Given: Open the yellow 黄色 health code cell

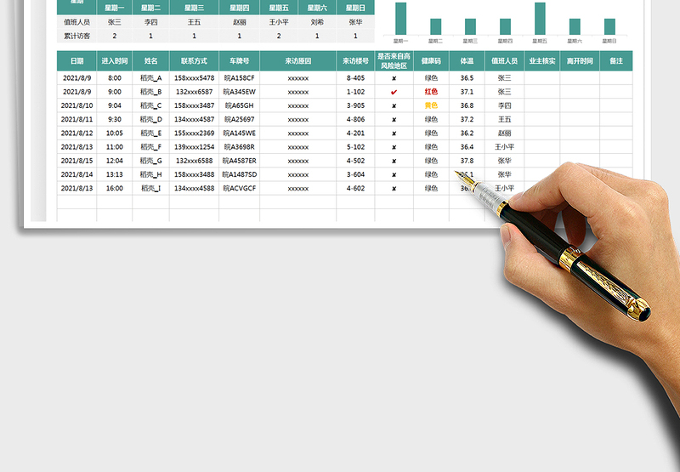Looking at the screenshot, I should 431,105.
